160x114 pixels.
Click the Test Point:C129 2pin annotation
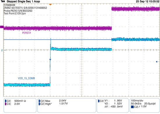point(15,14)
